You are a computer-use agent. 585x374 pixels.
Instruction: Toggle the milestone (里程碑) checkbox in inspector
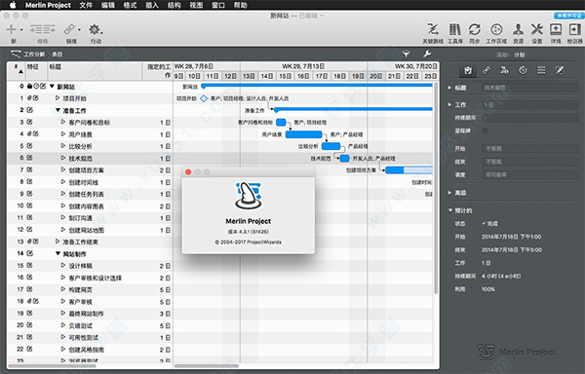pyautogui.click(x=485, y=131)
